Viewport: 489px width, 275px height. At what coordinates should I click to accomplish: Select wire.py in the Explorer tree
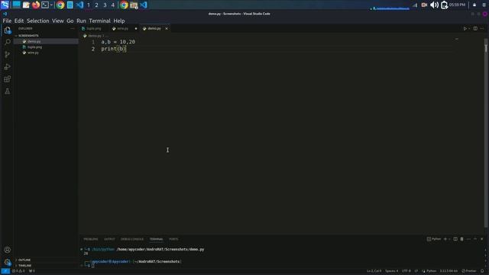click(x=46, y=53)
